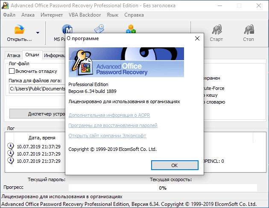Click the application icon in title bar
The height and width of the screenshot is (208, 269).
tap(5, 6)
